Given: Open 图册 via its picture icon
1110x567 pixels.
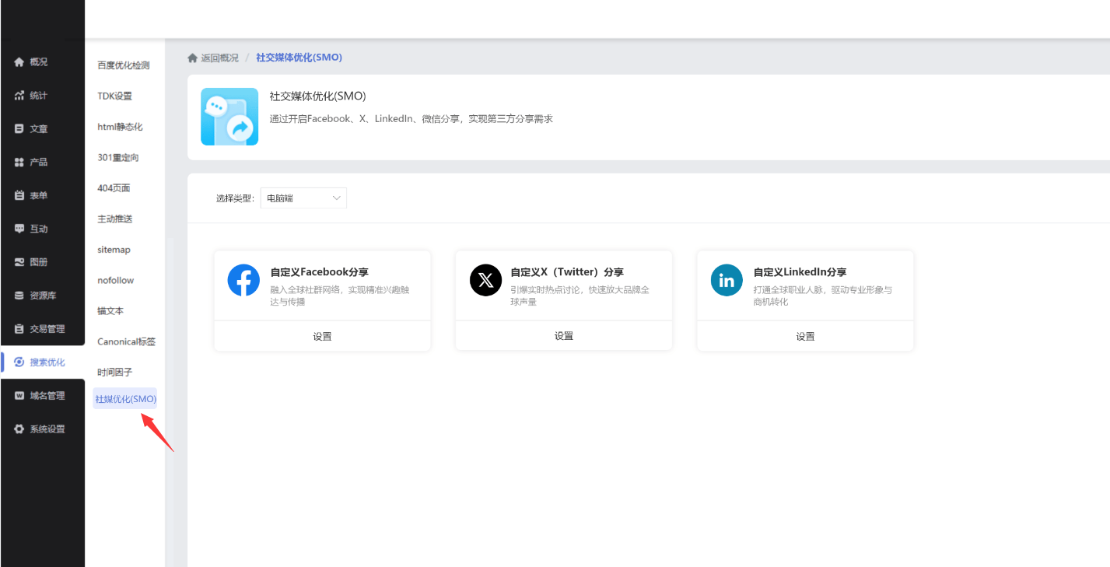Looking at the screenshot, I should click(x=19, y=262).
